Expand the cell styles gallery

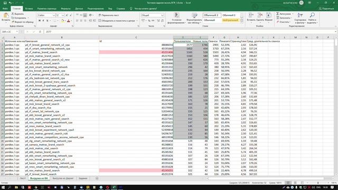point(242,22)
